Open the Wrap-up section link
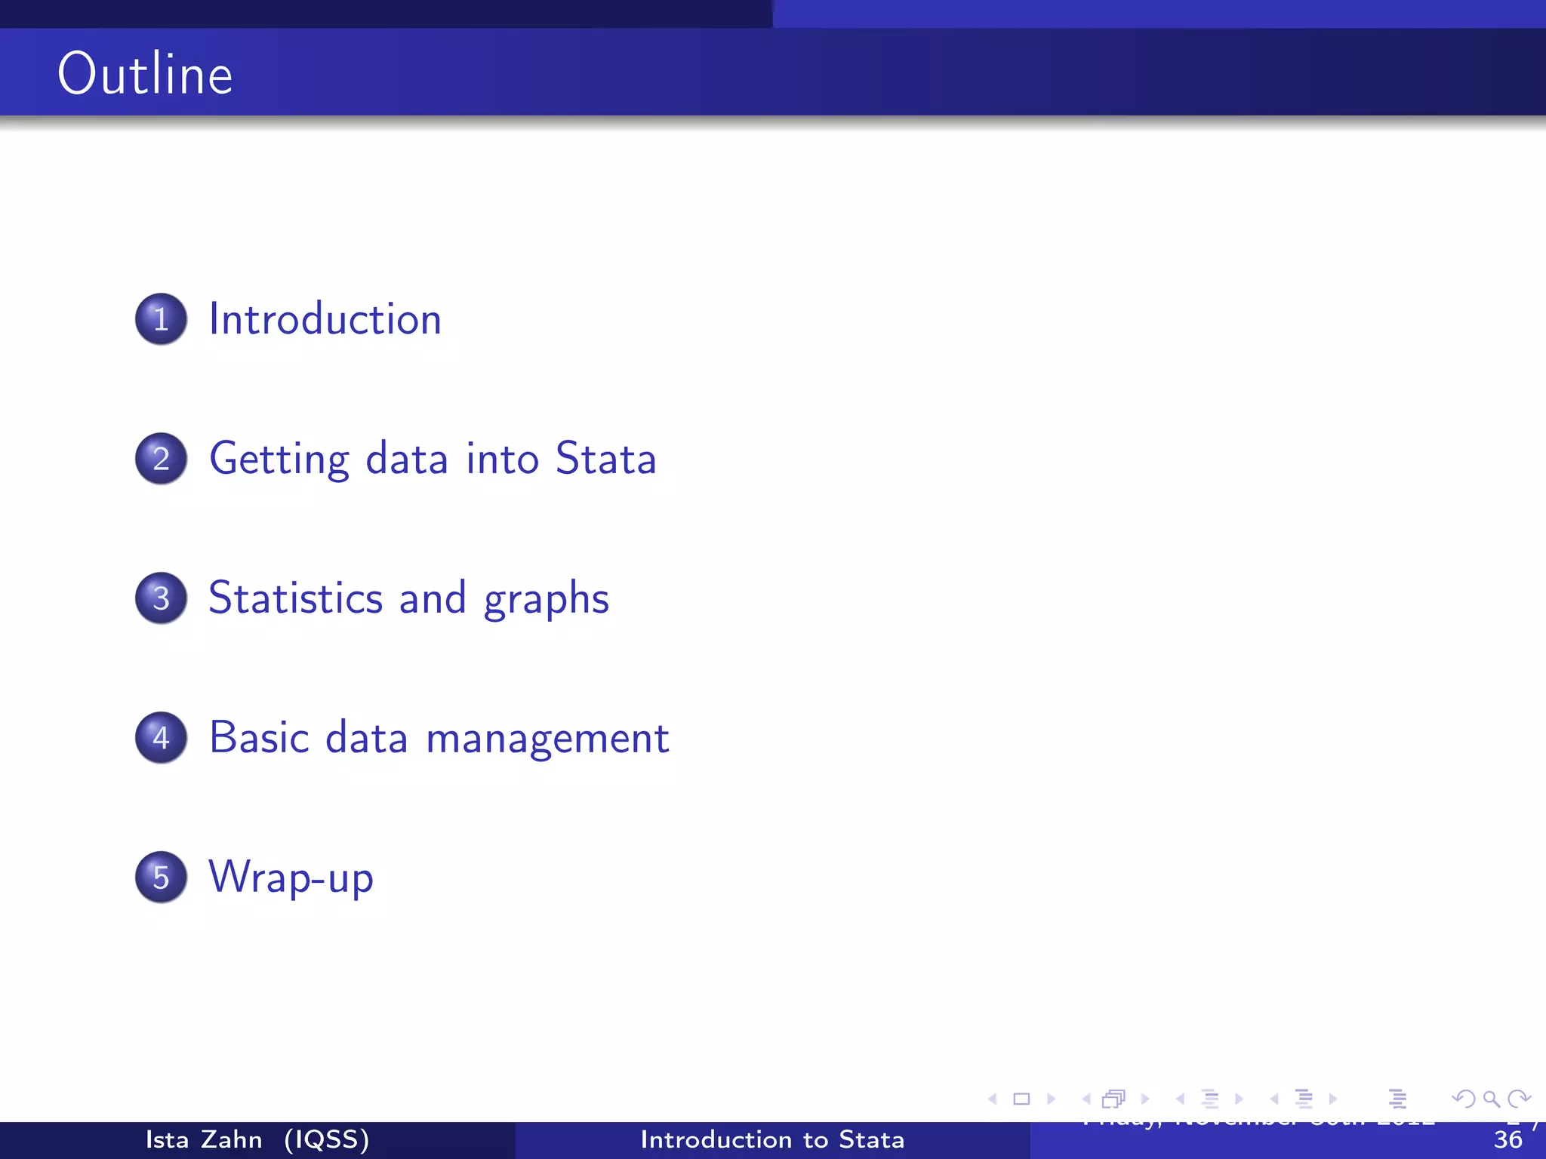 pyautogui.click(x=291, y=878)
